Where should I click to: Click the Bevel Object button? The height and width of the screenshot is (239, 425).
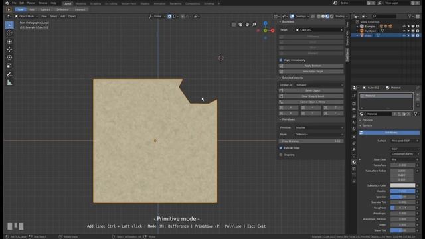(311, 90)
